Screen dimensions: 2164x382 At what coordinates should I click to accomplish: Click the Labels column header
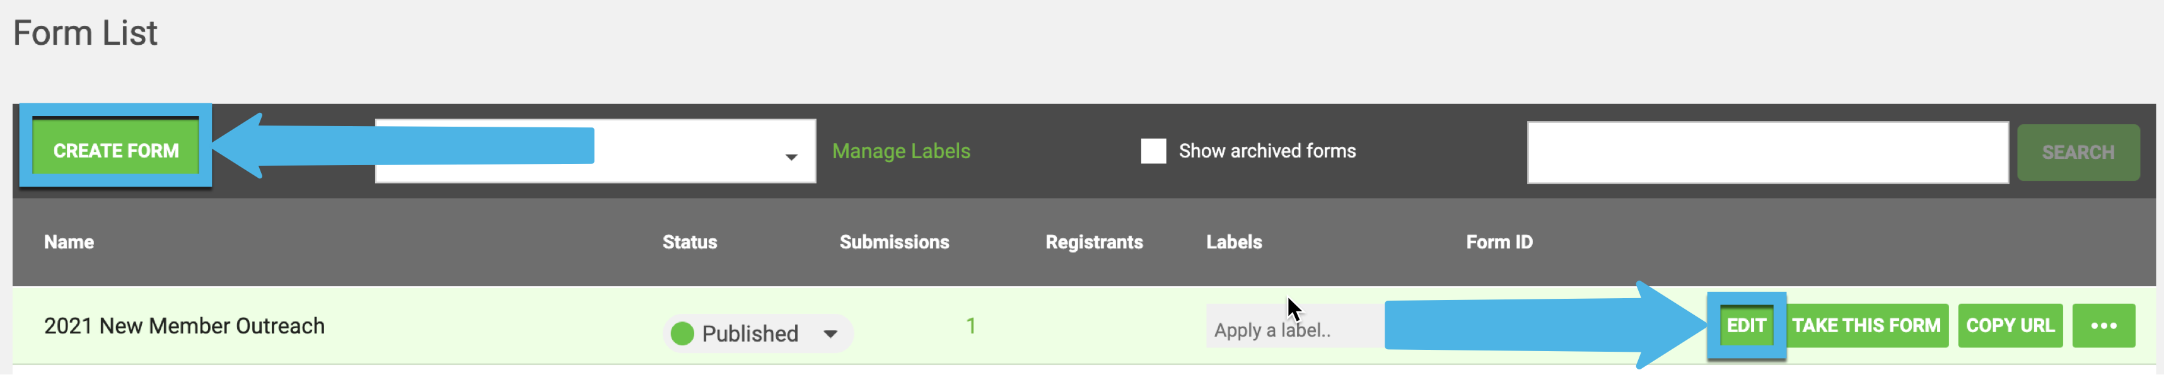(1233, 242)
